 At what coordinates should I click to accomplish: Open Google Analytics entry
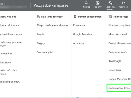(x=83, y=34)
